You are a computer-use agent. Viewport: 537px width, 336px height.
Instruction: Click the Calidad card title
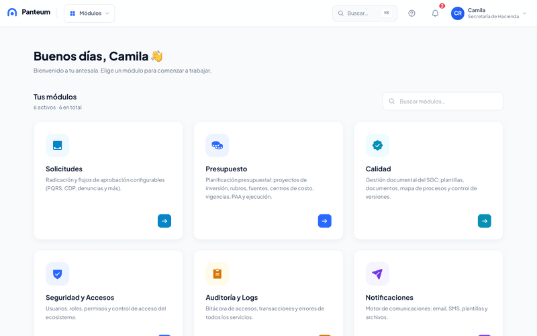pyautogui.click(x=378, y=169)
